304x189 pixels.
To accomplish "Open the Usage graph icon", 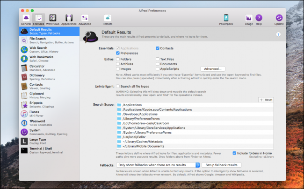I will (249, 20).
